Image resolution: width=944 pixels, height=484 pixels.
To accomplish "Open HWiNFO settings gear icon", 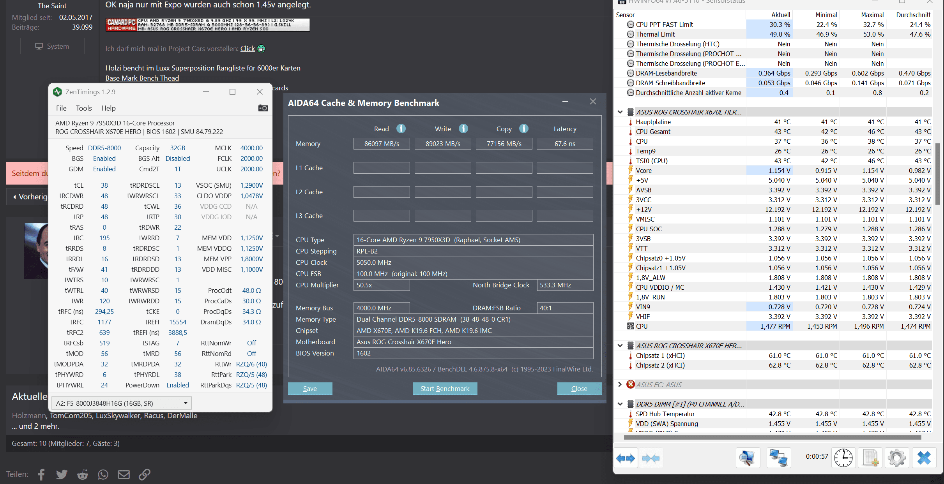I will (896, 458).
